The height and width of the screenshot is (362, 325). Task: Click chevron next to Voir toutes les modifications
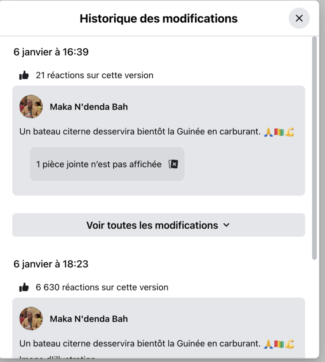point(226,225)
